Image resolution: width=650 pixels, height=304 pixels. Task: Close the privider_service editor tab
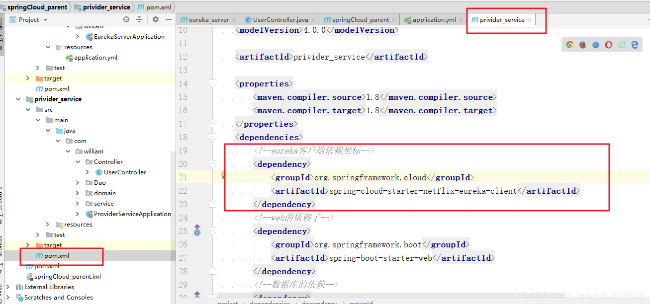pyautogui.click(x=530, y=20)
